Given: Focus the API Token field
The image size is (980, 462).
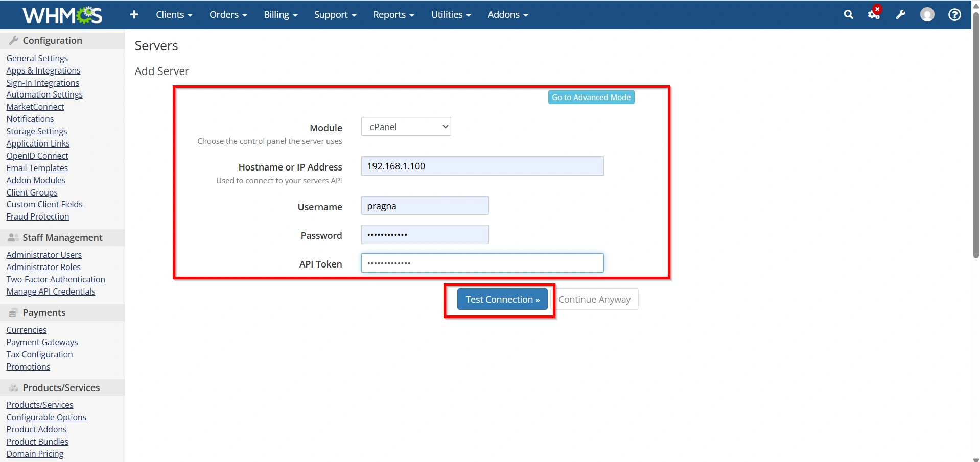Looking at the screenshot, I should (482, 263).
